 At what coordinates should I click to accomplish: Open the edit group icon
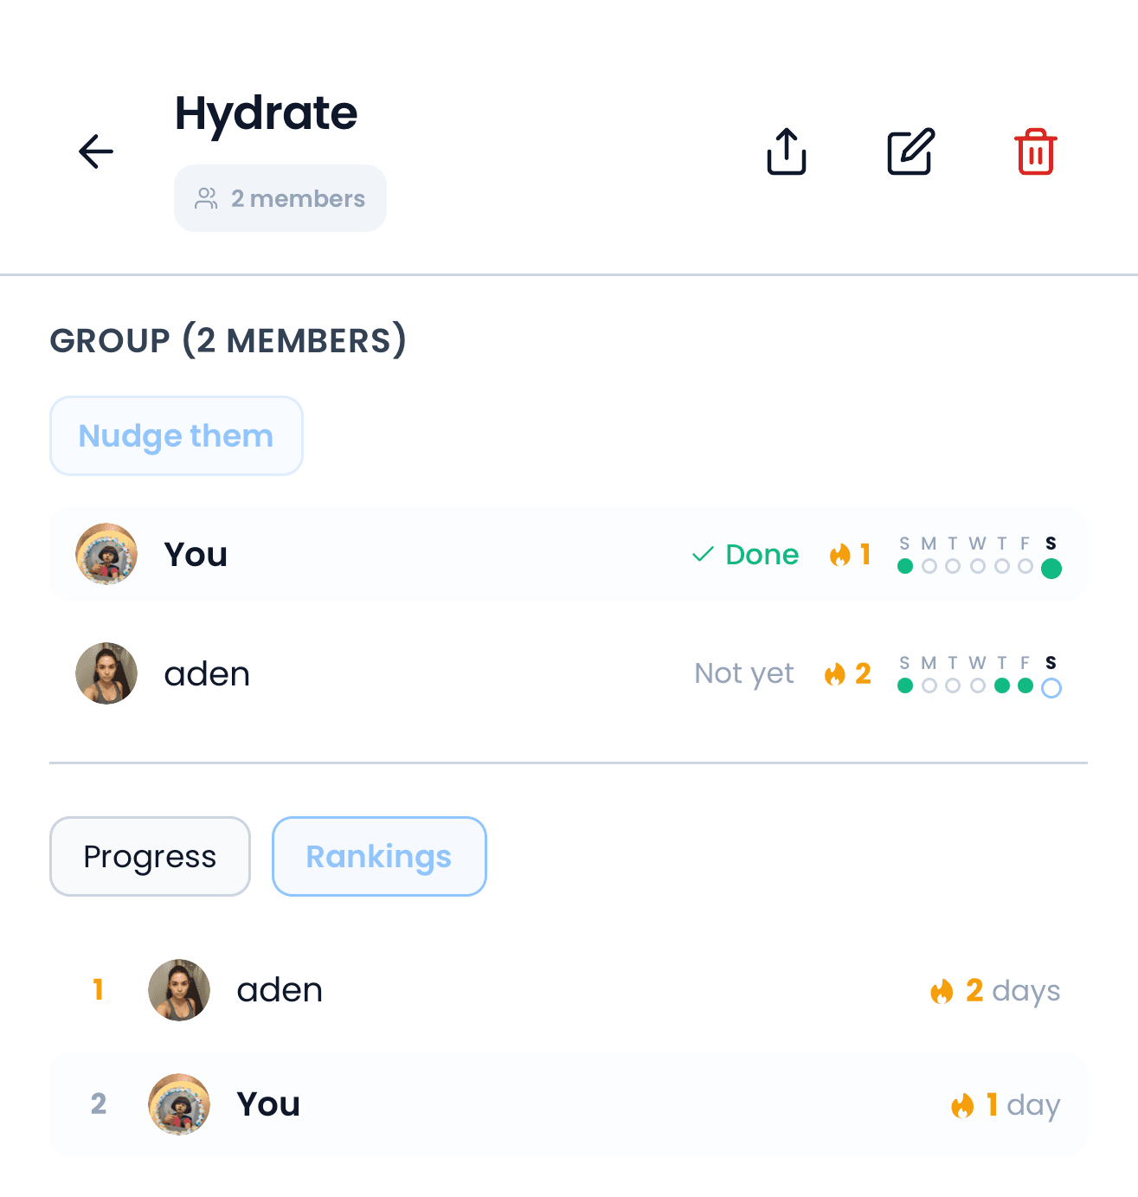point(910,151)
